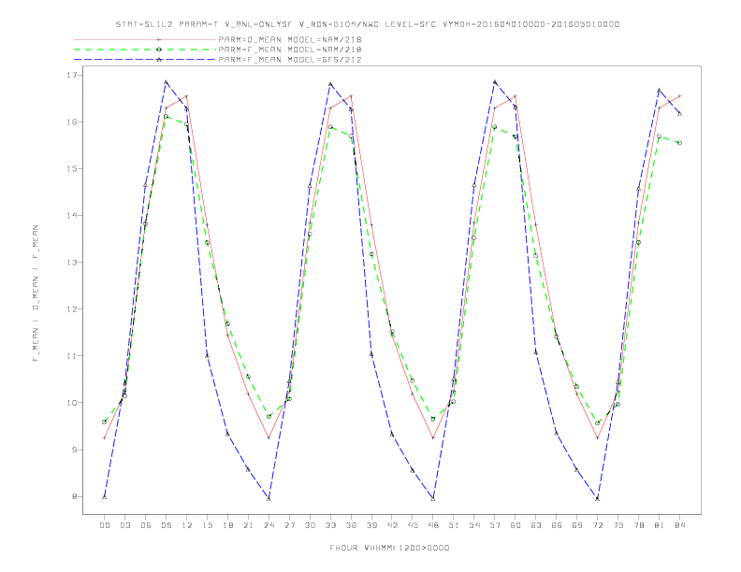This screenshot has height=572, width=741.
Task: Click the red solid legend line sample
Action: [x=145, y=39]
